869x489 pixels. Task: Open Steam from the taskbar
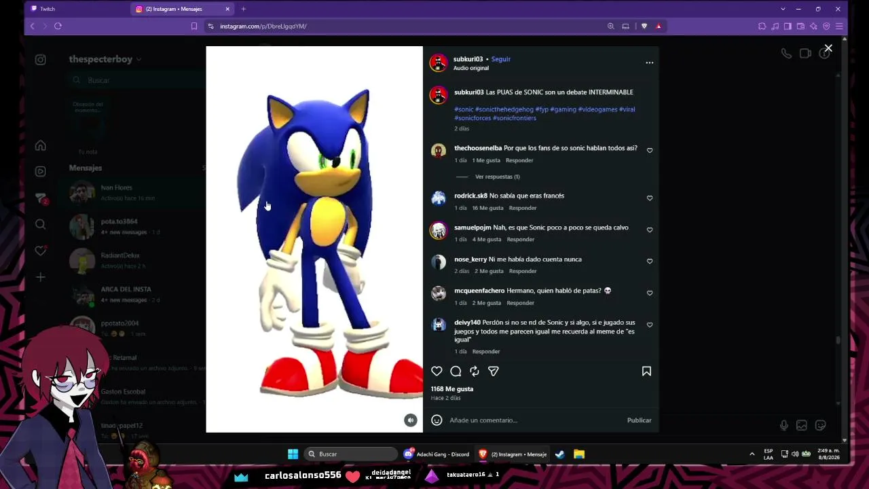(x=560, y=454)
